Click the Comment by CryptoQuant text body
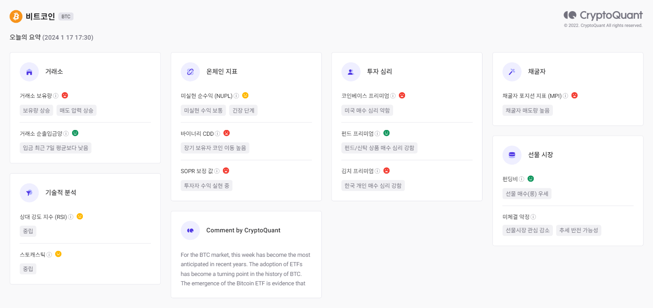 [246, 269]
